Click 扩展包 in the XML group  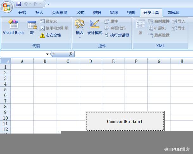(x=157, y=28)
